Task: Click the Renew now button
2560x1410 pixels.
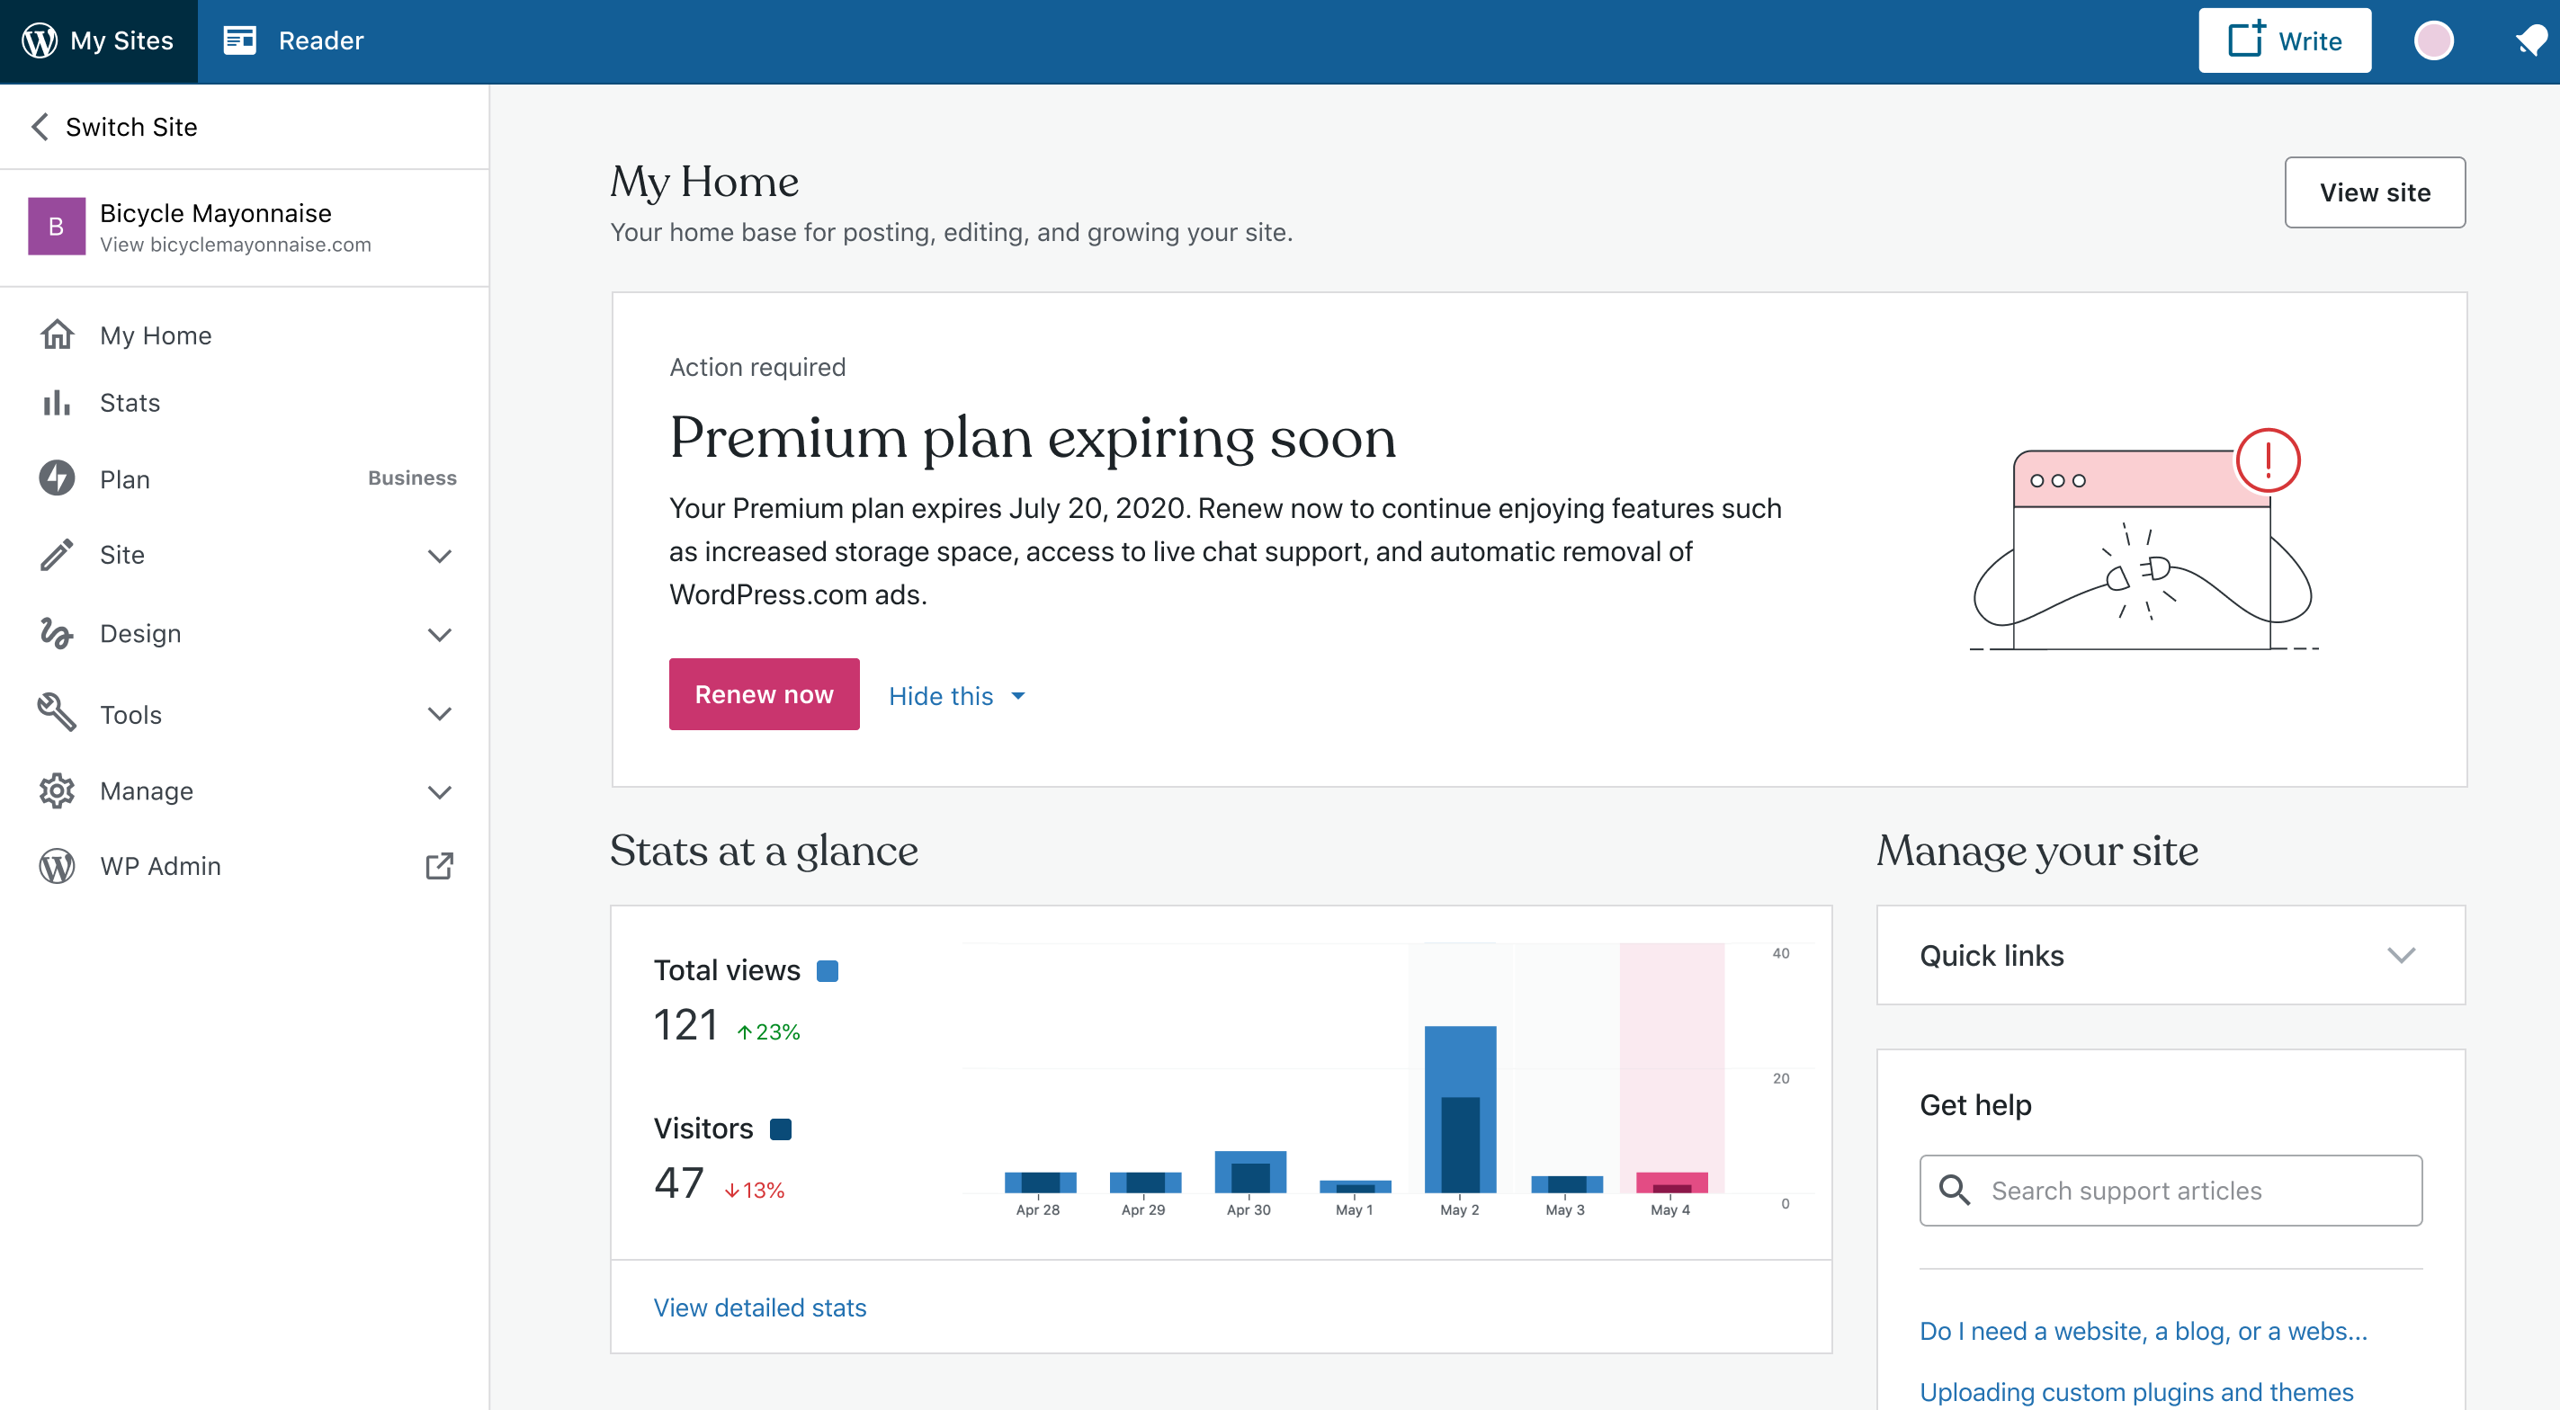Action: pos(763,694)
